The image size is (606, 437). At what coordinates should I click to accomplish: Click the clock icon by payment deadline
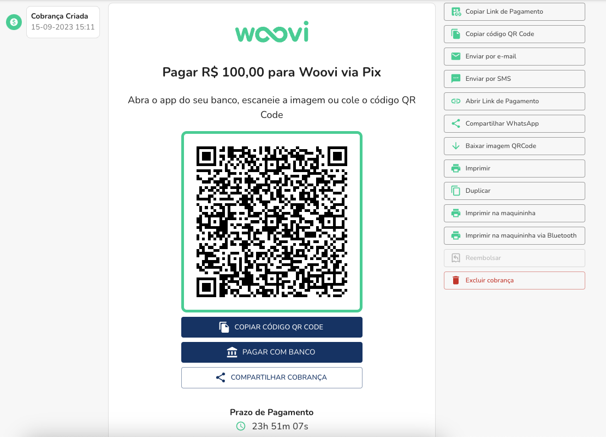[241, 426]
